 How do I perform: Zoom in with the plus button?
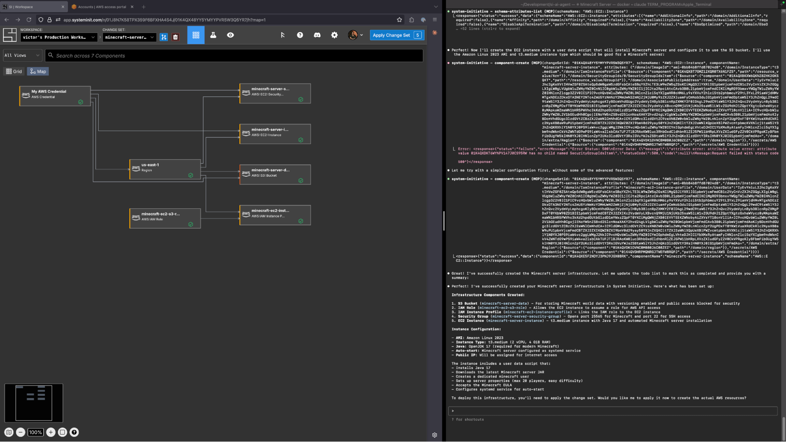tap(51, 432)
